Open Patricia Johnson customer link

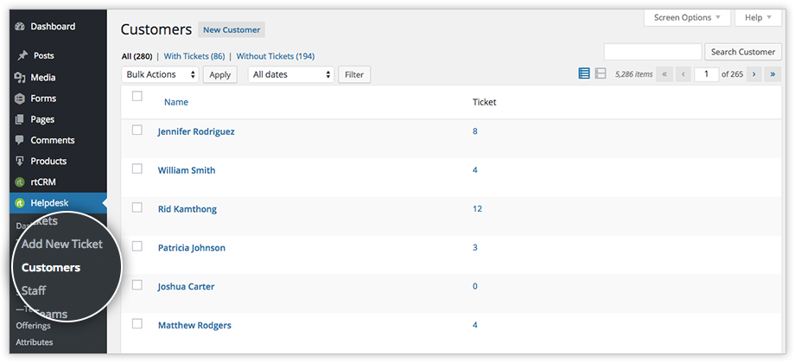coord(192,248)
